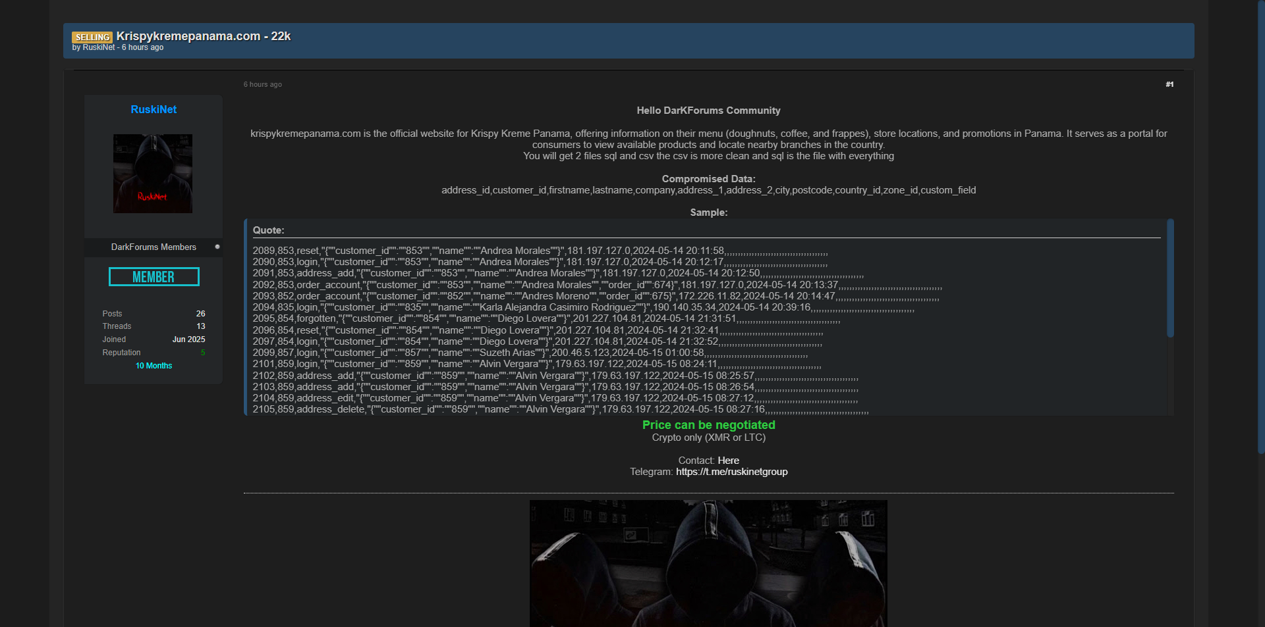Click the post's 6 hours ago timestamp
Screen dimensions: 1265x627
pos(262,84)
